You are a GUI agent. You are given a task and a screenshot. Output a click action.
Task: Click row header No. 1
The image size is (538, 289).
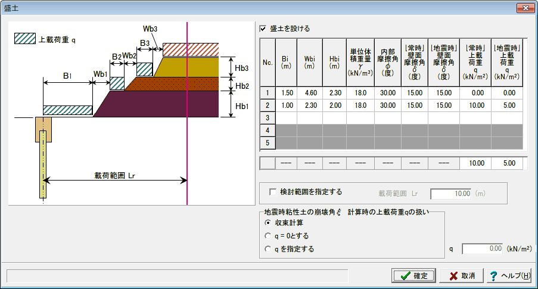tap(268, 93)
